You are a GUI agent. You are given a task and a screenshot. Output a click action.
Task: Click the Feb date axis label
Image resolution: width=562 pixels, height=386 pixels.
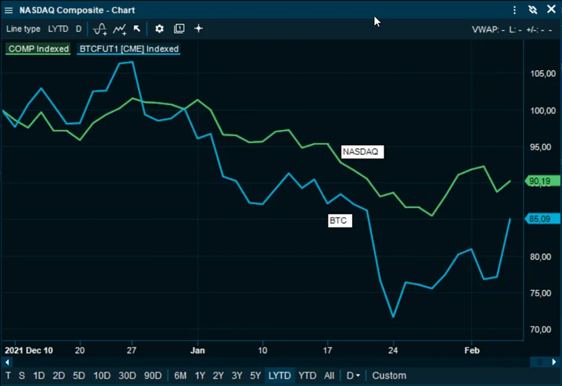(x=472, y=350)
